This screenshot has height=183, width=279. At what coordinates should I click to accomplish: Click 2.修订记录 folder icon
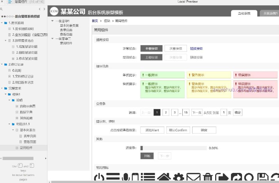pos(6,64)
